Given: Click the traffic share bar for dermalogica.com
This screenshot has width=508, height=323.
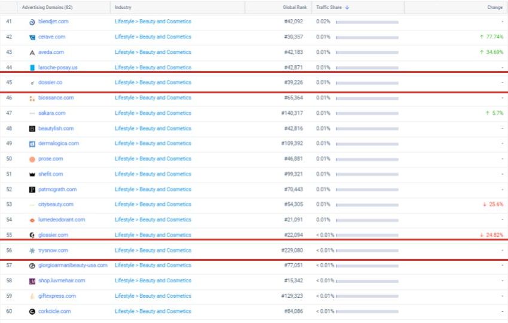Looking at the screenshot, I should tap(368, 144).
